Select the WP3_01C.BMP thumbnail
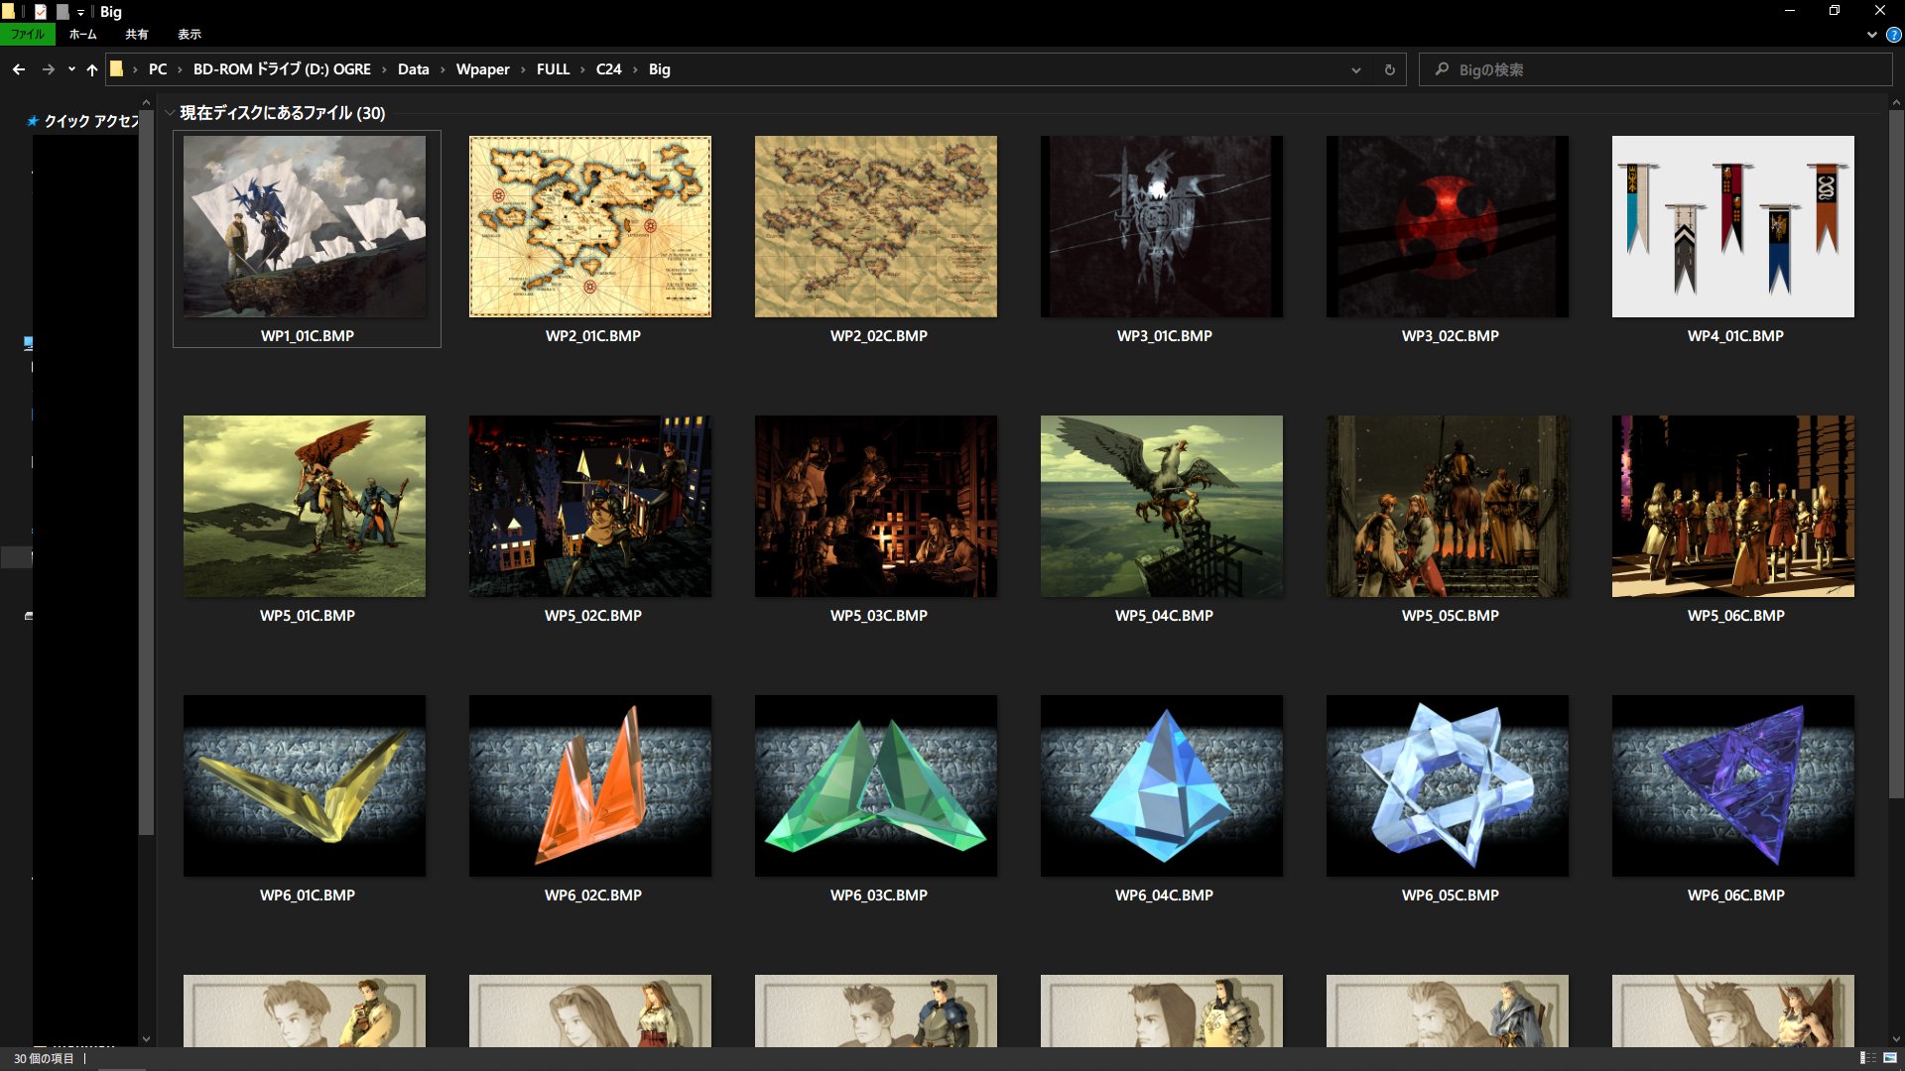Image resolution: width=1905 pixels, height=1071 pixels. point(1162,227)
